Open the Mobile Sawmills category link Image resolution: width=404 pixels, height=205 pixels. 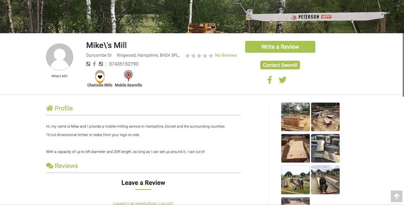(128, 85)
